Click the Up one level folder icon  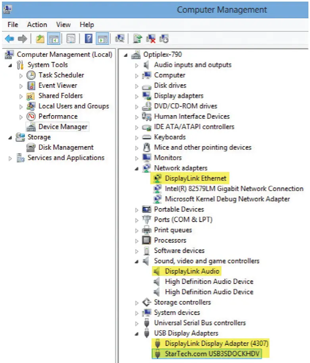(x=40, y=39)
